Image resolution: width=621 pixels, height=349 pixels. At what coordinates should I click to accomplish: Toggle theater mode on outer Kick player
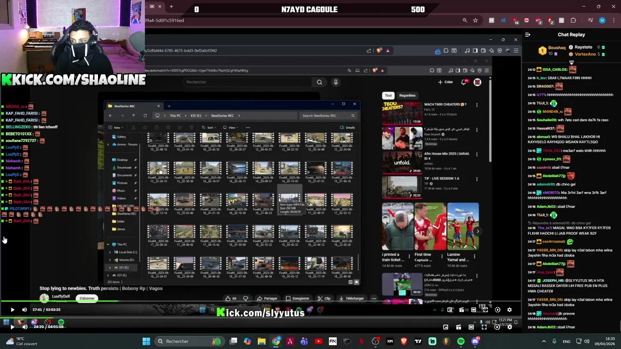click(471, 327)
